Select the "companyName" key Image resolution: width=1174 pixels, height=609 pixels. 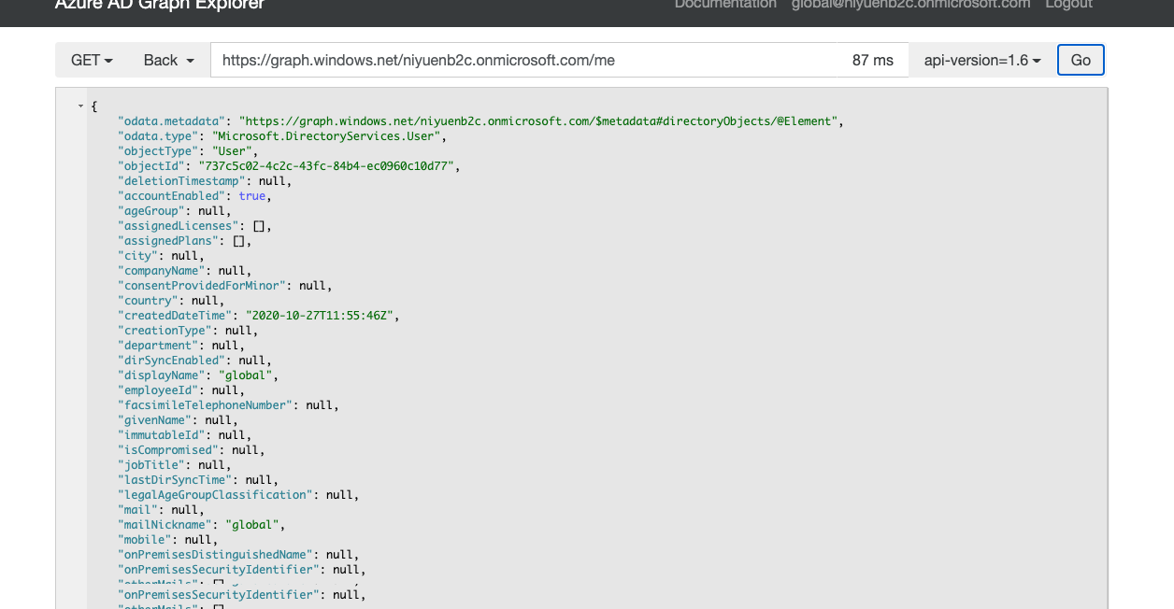click(x=162, y=271)
